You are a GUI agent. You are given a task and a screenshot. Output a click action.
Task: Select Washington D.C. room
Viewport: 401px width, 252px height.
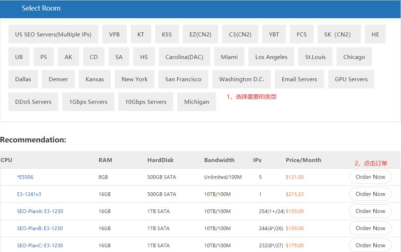(x=241, y=79)
